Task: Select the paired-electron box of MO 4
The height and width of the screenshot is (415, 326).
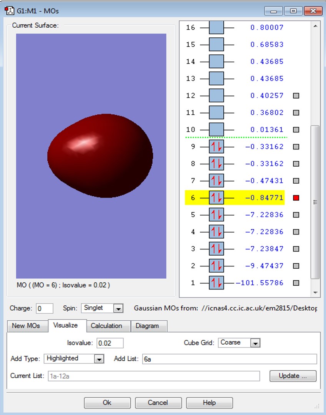Action: coord(216,232)
